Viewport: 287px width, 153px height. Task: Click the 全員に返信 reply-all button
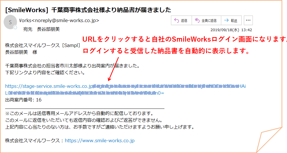click(206, 20)
